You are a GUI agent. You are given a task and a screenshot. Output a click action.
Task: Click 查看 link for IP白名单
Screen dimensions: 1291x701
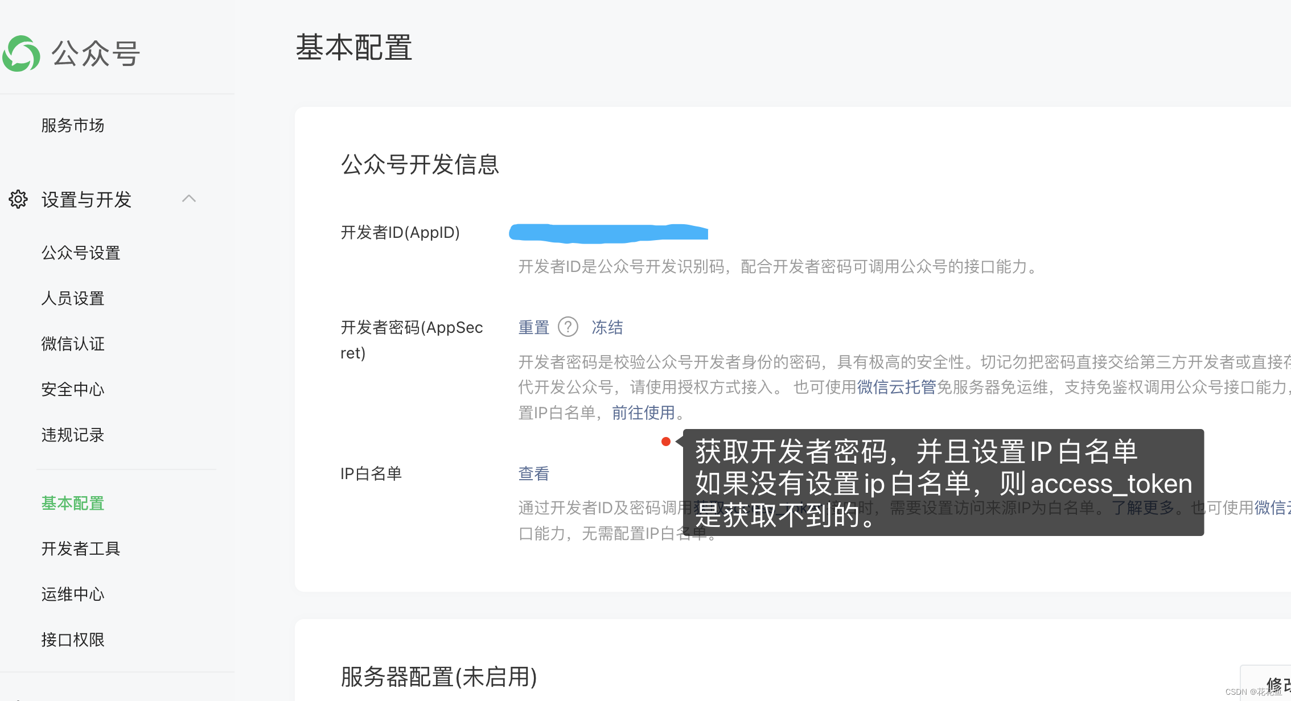tap(533, 473)
